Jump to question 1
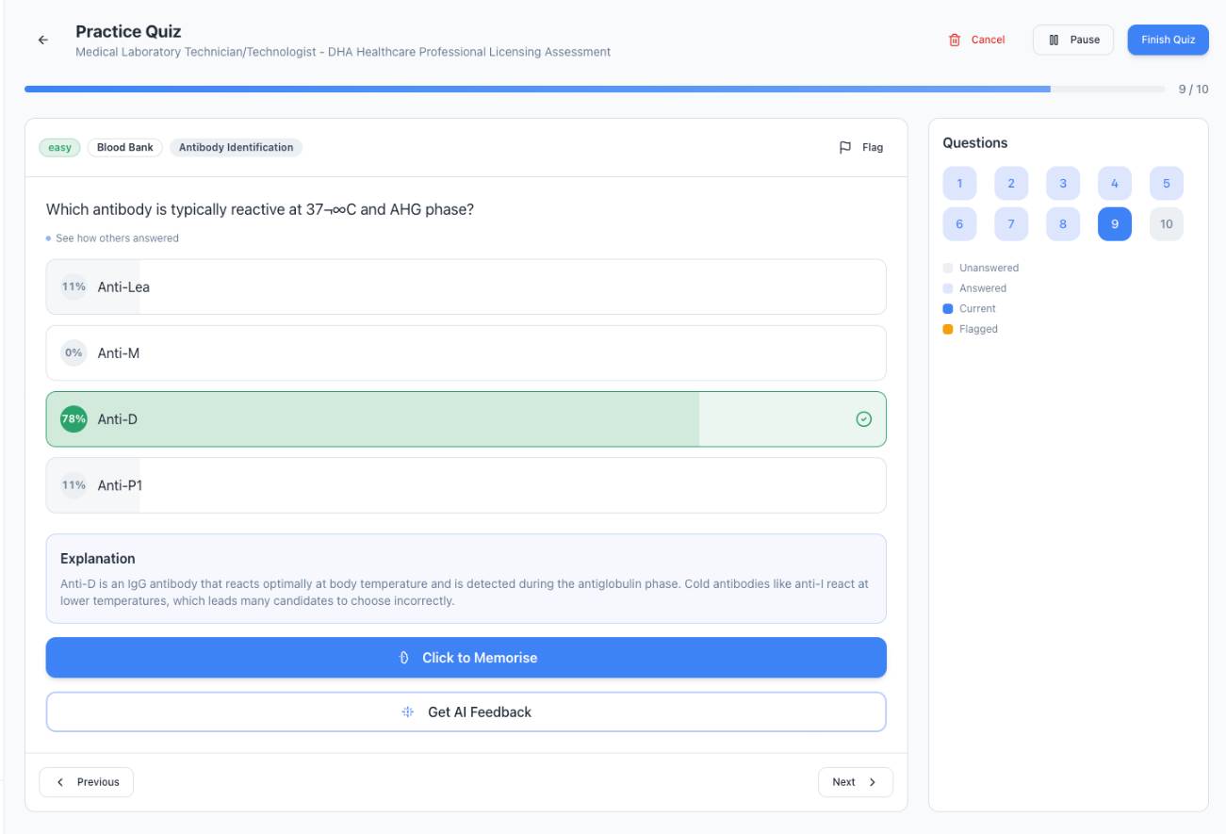Screen dimensions: 1226x834 [x=959, y=184]
